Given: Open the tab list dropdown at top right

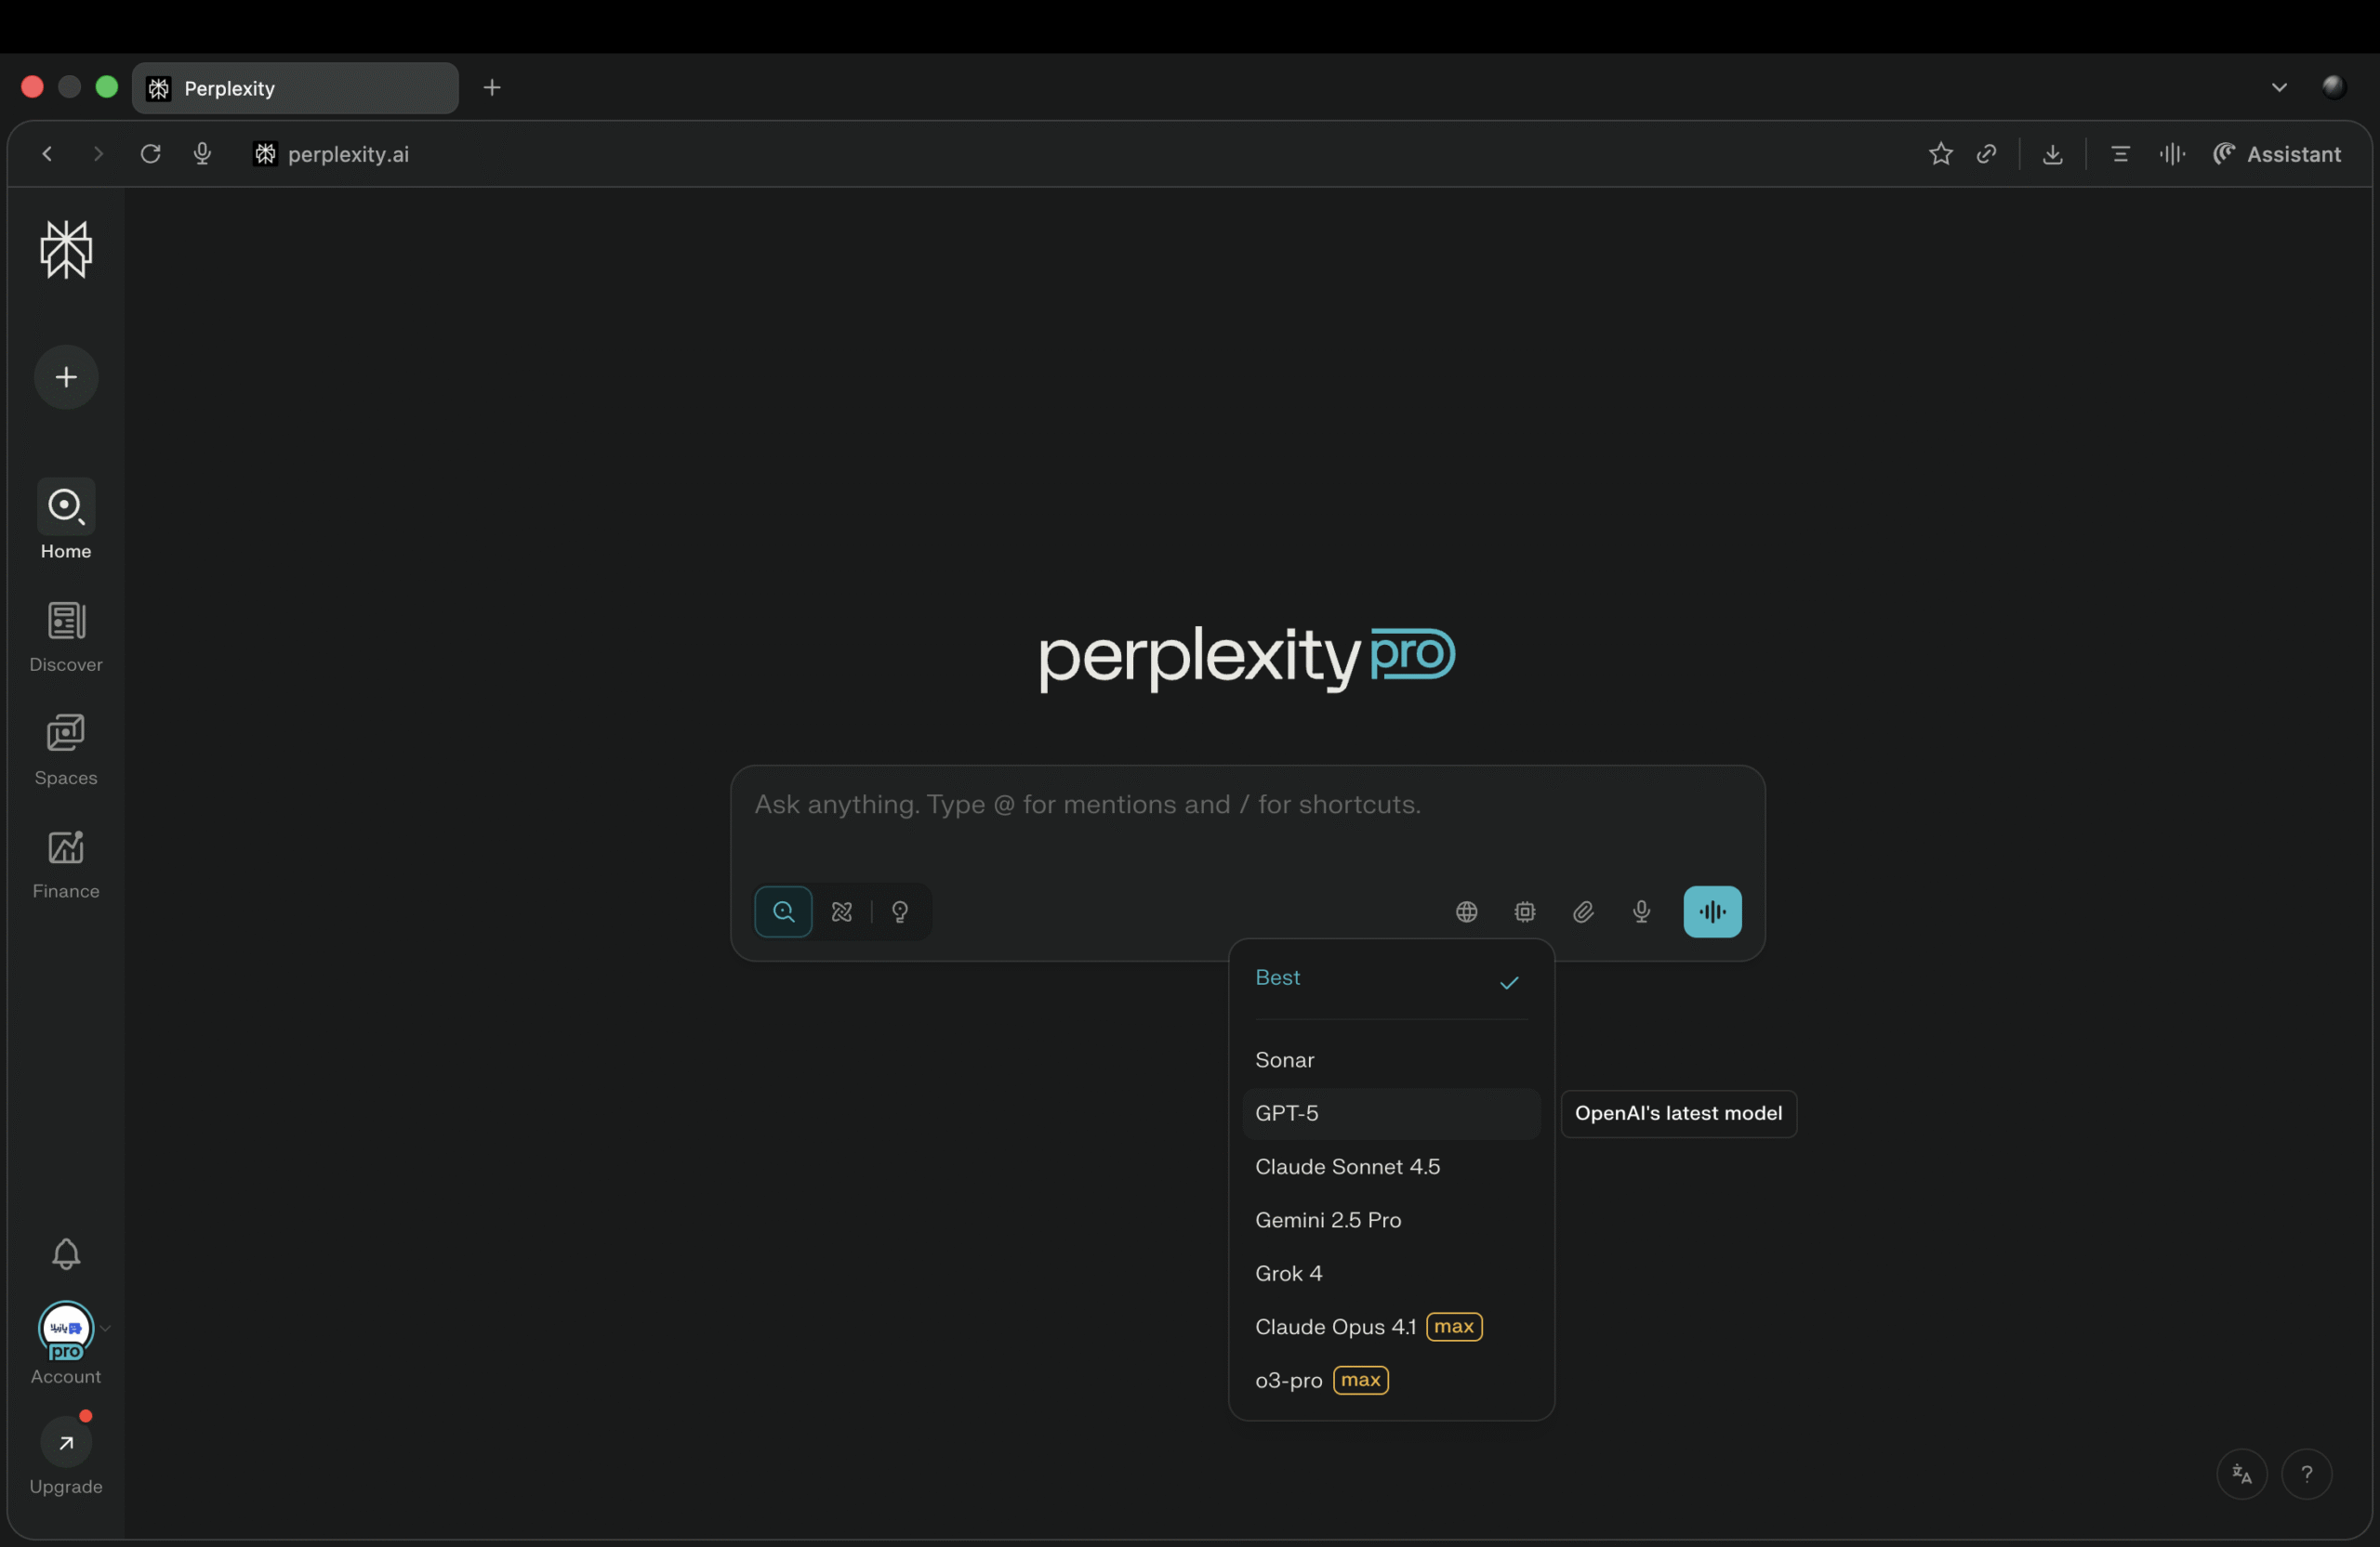Looking at the screenshot, I should coord(2279,87).
